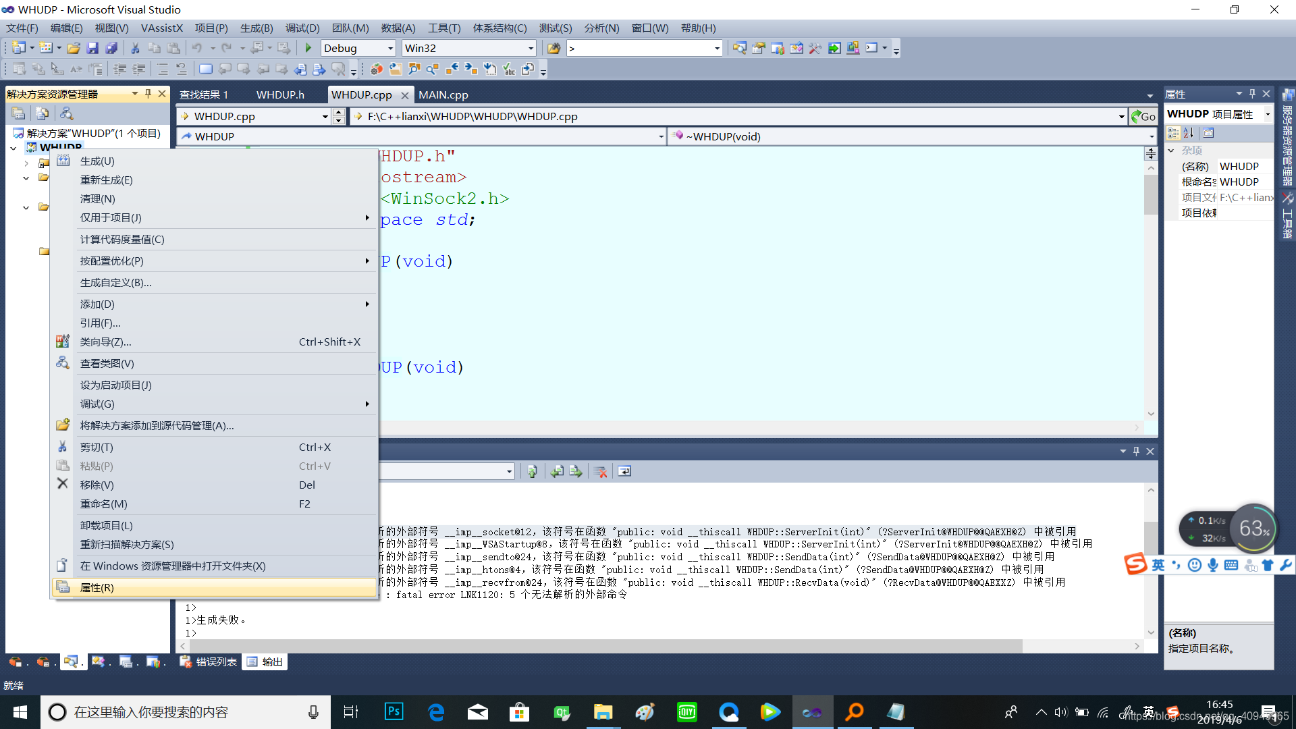Viewport: 1296px width, 729px height.
Task: Click the Save floppy-disk toolbar icon
Action: (x=92, y=48)
